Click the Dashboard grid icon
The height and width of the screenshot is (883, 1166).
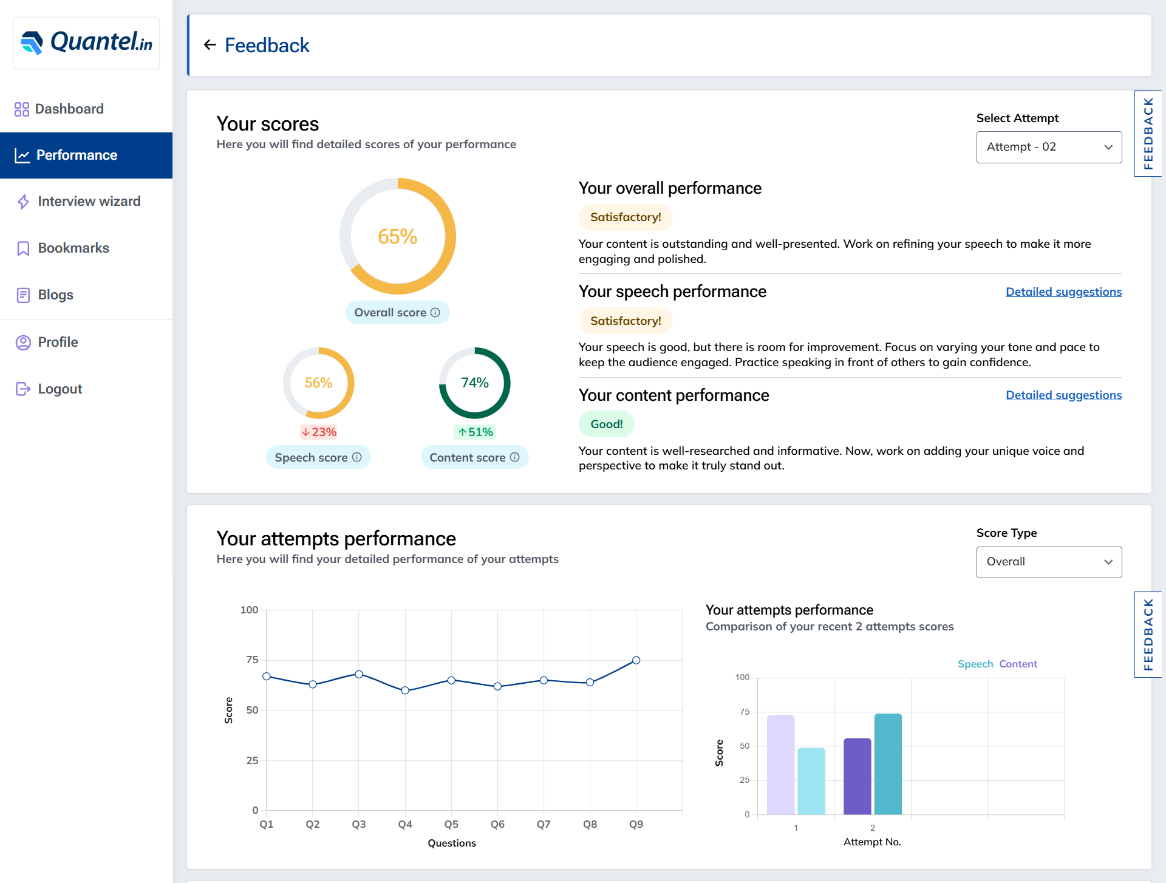click(22, 109)
